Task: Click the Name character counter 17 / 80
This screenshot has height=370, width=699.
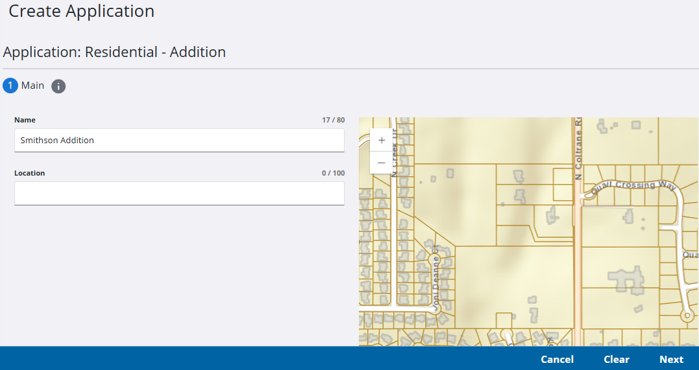Action: coord(333,121)
